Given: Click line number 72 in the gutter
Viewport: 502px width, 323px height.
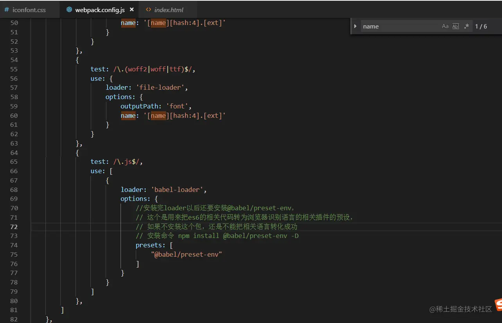Looking at the screenshot, I should tap(14, 227).
